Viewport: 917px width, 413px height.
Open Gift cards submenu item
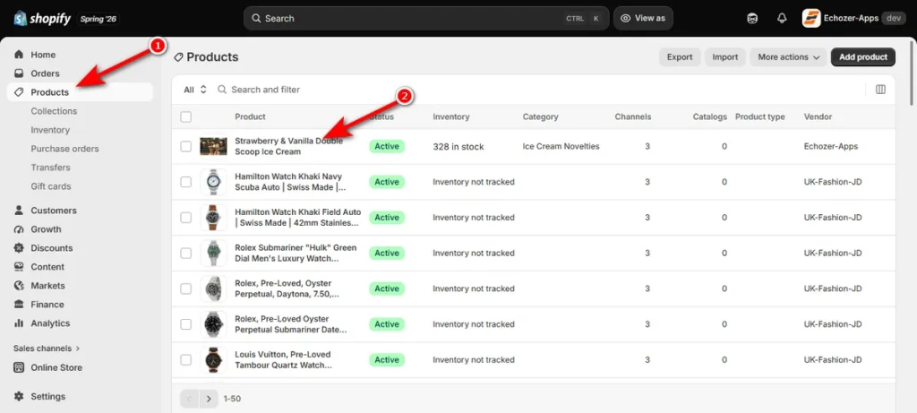(51, 186)
